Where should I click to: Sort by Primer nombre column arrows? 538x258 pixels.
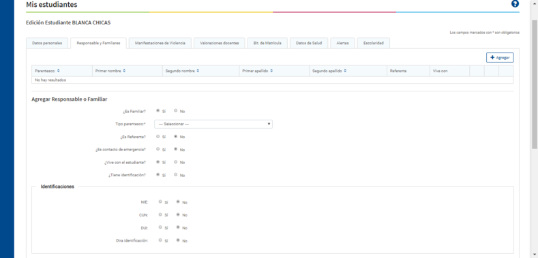pyautogui.click(x=124, y=71)
